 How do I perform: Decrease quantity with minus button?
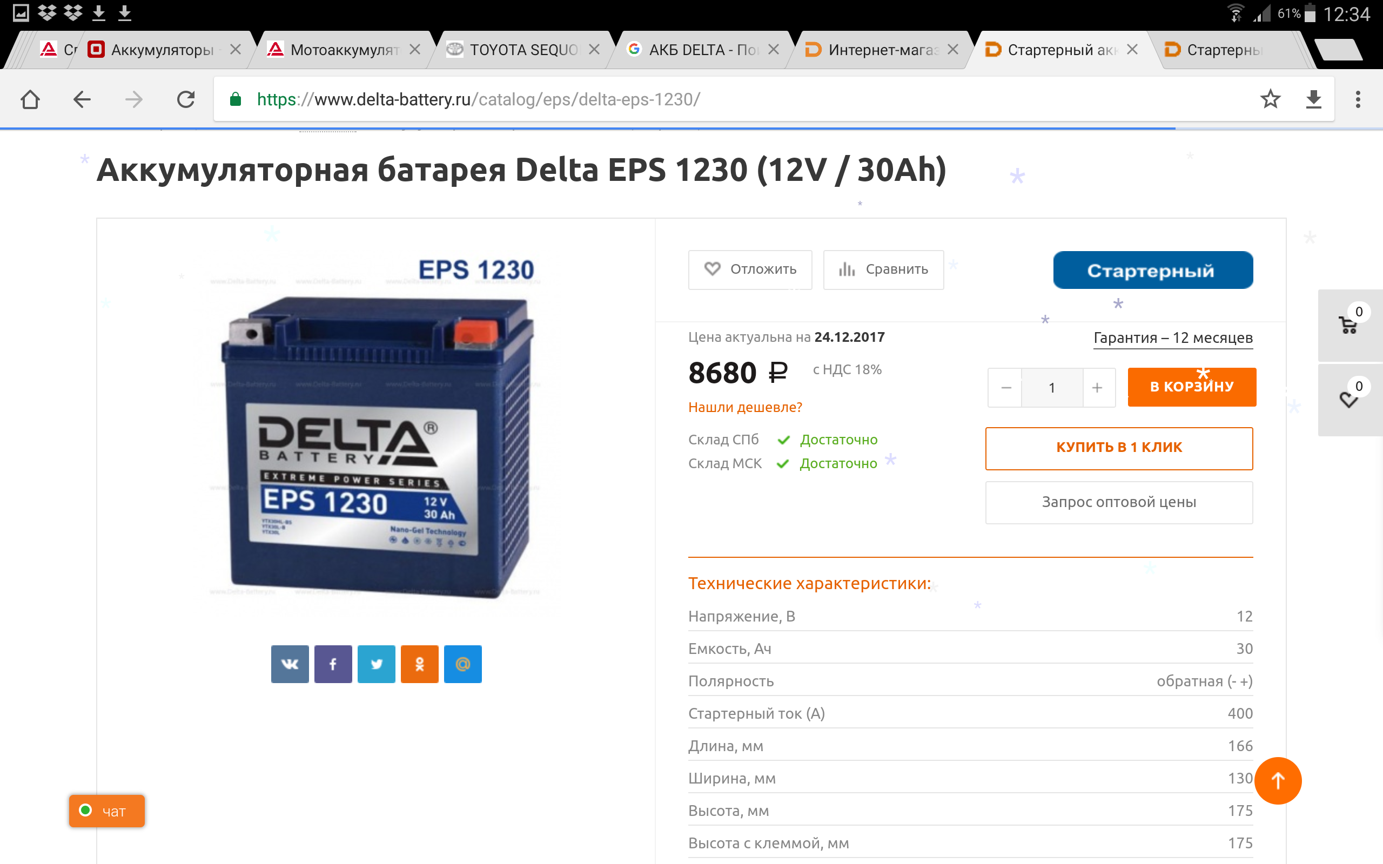[1006, 388]
